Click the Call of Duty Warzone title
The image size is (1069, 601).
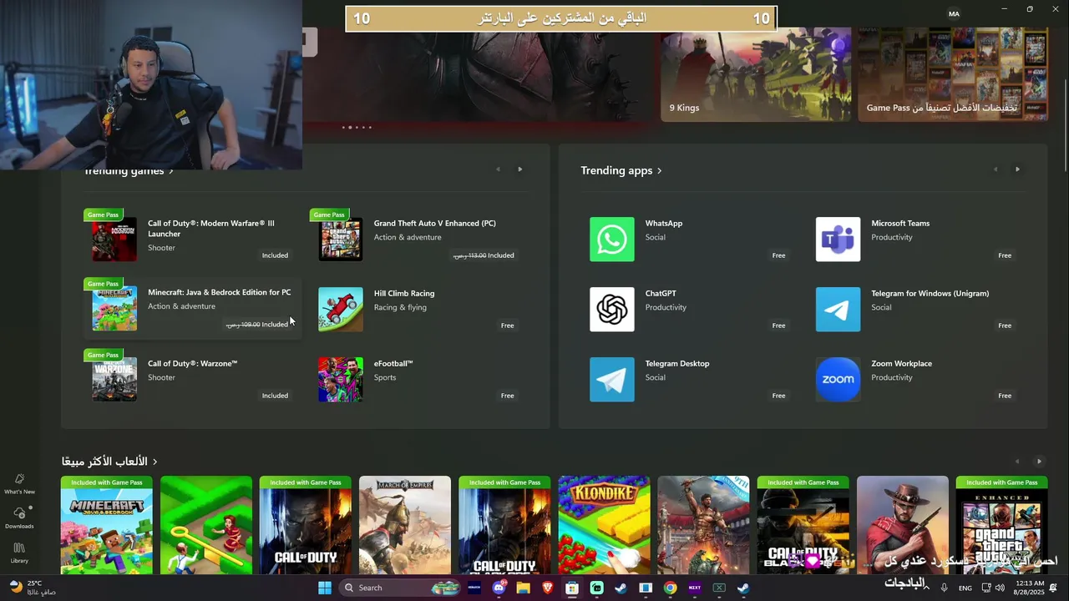[x=193, y=364]
